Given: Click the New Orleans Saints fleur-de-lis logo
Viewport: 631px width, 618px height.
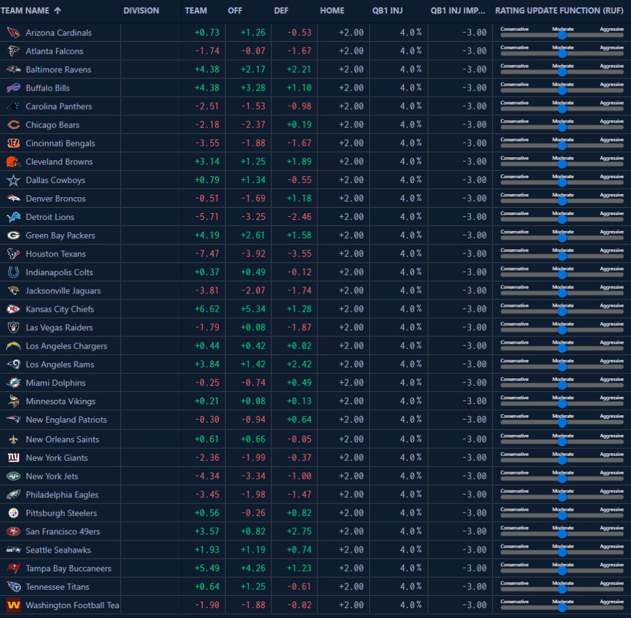Looking at the screenshot, I should tap(14, 439).
